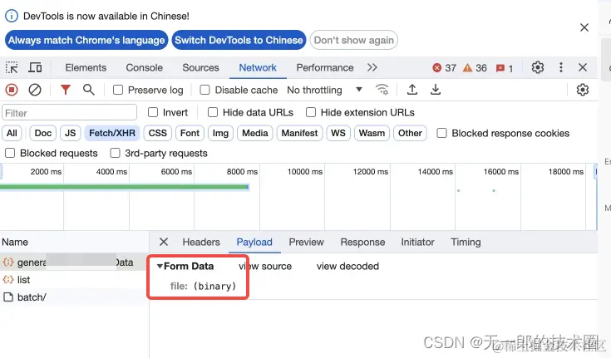Show the 36 warnings counter
This screenshot has width=611, height=358.
click(475, 68)
